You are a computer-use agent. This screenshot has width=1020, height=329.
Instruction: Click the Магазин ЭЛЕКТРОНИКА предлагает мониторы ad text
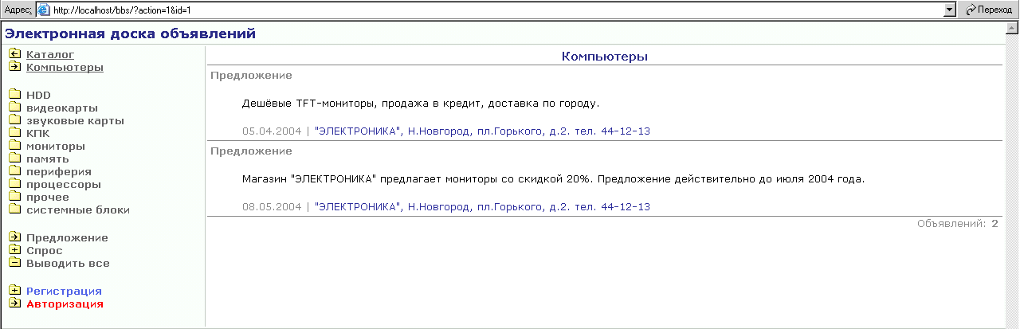(x=553, y=178)
